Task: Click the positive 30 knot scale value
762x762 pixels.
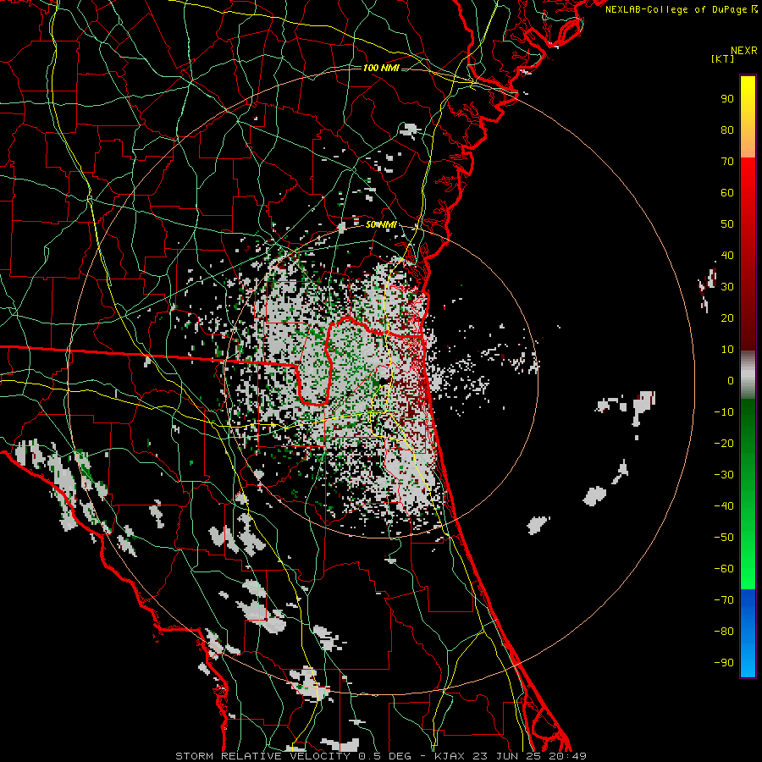Action: click(727, 287)
